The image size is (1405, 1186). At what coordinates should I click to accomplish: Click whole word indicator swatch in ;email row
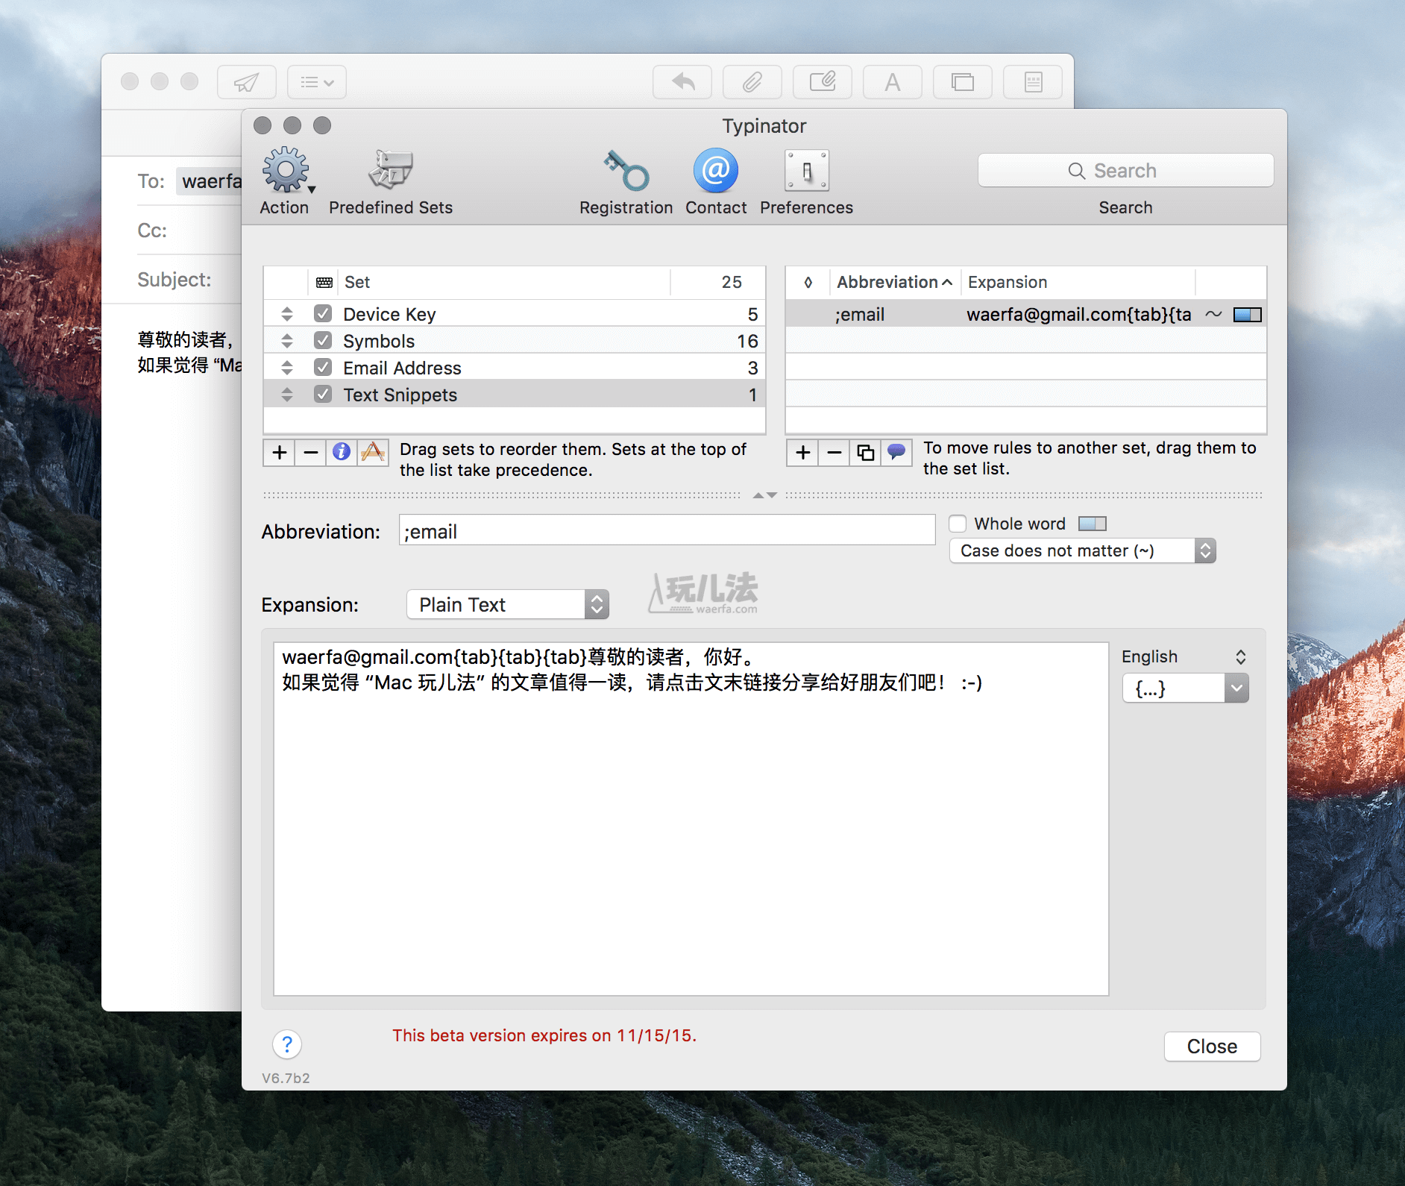click(1248, 315)
